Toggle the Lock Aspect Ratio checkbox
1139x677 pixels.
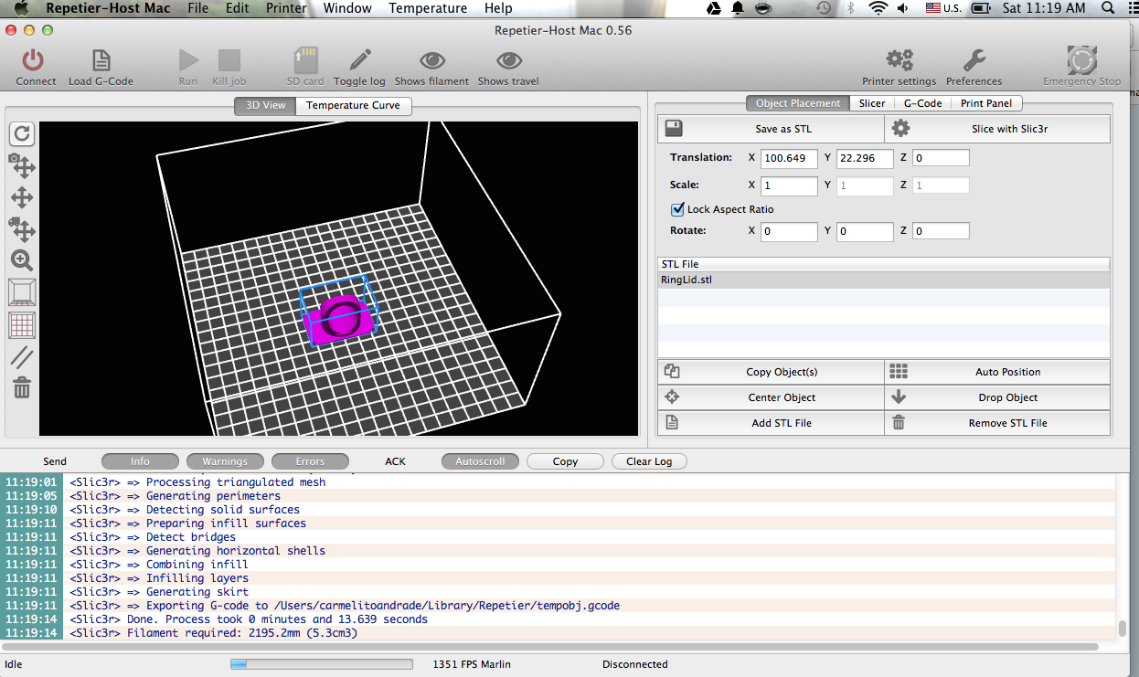[677, 209]
